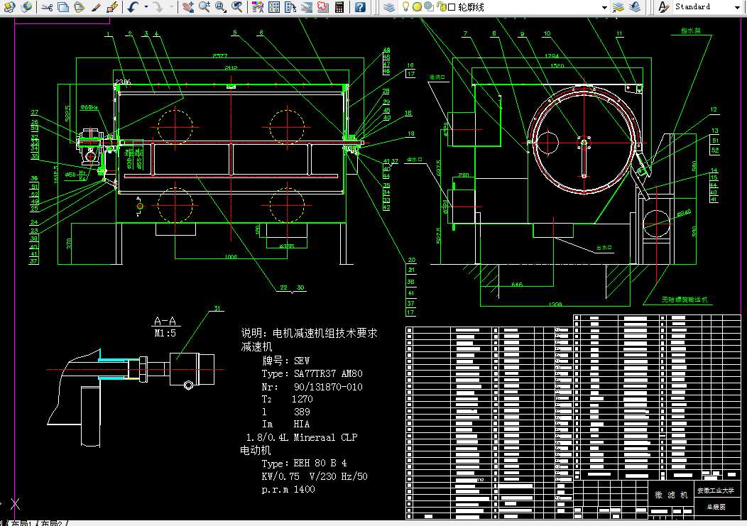
Task: Open the Tool Palettes window icon
Action: coord(290,6)
